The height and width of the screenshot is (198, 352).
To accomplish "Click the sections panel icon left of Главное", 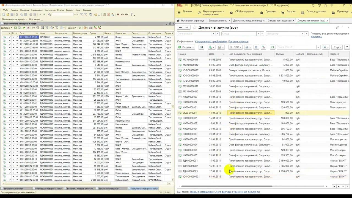I will pyautogui.click(x=179, y=12).
